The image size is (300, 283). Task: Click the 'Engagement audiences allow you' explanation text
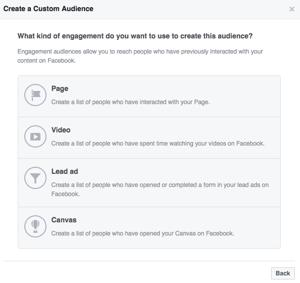[x=140, y=56]
